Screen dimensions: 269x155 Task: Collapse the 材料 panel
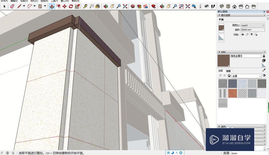(x=219, y=52)
